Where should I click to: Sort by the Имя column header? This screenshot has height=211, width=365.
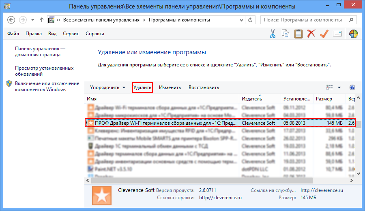(161, 99)
